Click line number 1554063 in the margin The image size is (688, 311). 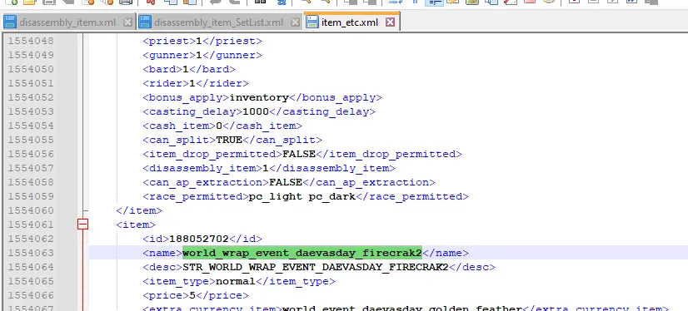(x=31, y=253)
